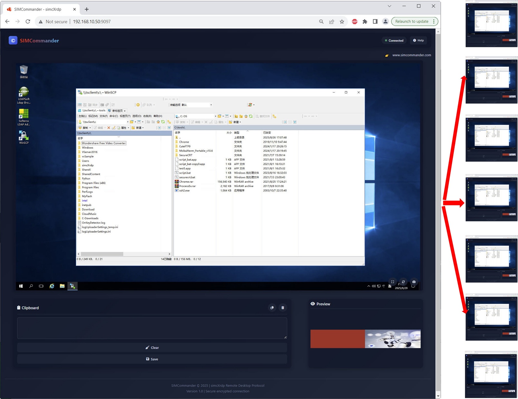Select the Chrome.rar file in right panel
The width and height of the screenshot is (518, 399).
click(x=186, y=182)
